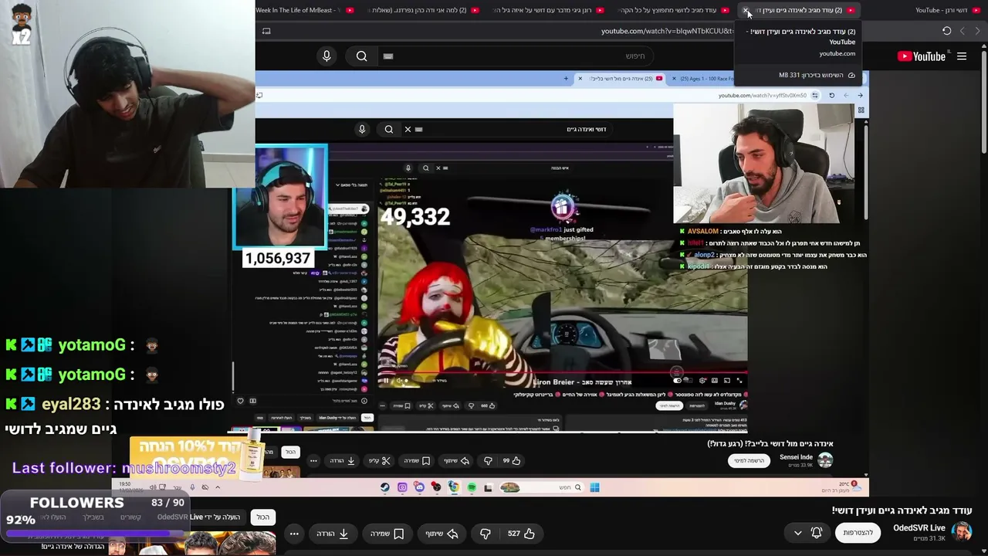Open the 'OdedSVR Live' channel name link
This screenshot has height=556, width=988.
(x=919, y=528)
